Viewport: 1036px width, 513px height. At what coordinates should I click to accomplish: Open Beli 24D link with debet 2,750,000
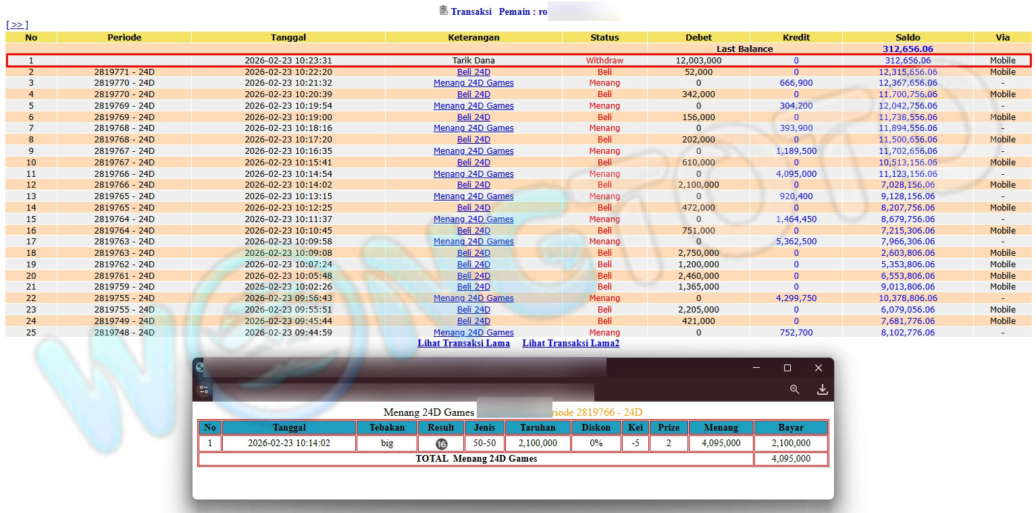(473, 253)
